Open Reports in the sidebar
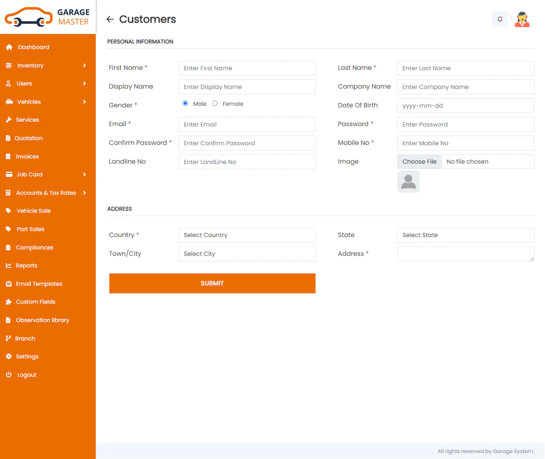The width and height of the screenshot is (545, 459). (x=26, y=265)
